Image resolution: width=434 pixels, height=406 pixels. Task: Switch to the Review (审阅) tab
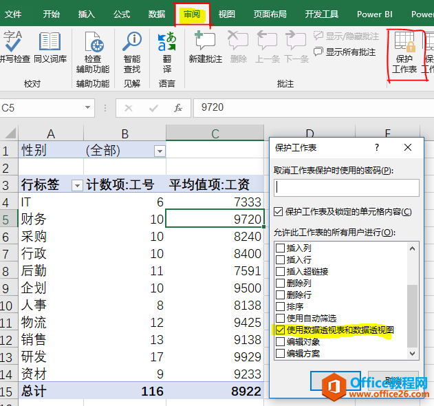click(x=192, y=14)
